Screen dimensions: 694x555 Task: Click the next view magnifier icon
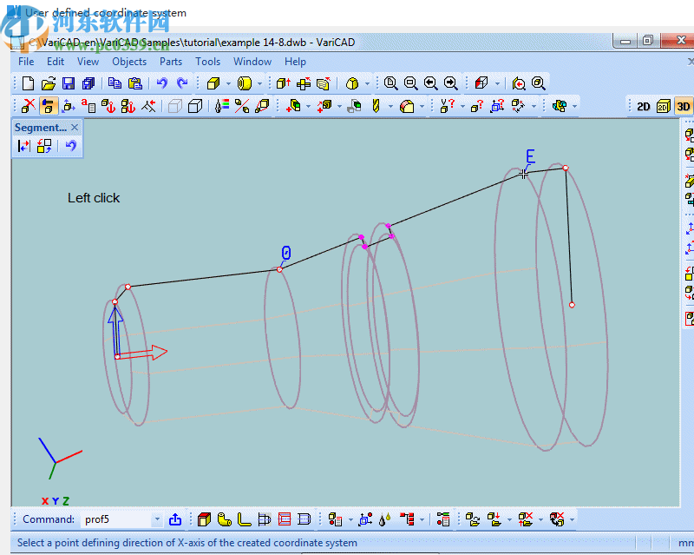(450, 83)
